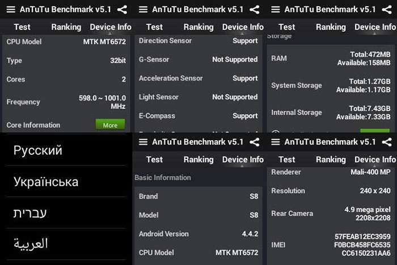Screen dimensions: 397x265
Task: Choose Українська from the language list
Action: pos(46,182)
